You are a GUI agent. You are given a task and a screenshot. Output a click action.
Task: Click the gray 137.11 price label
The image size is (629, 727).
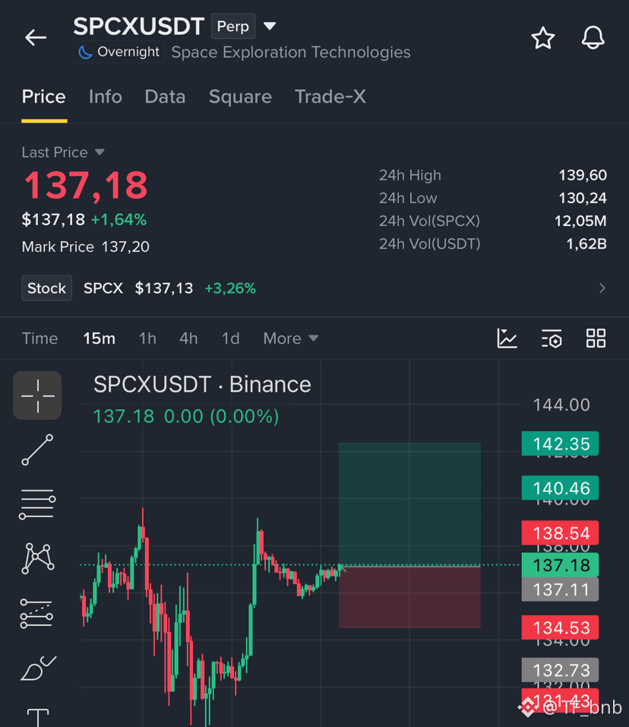(x=560, y=589)
